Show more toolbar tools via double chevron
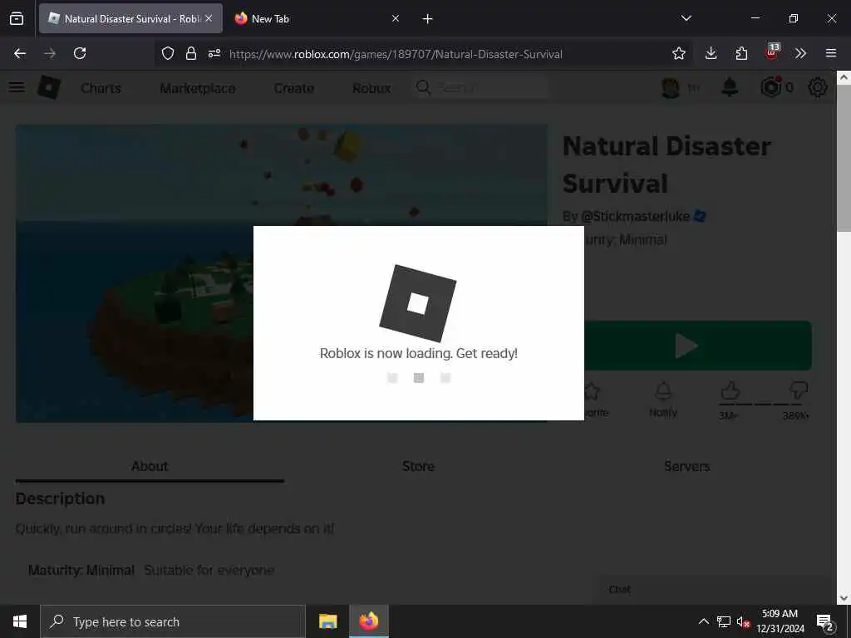This screenshot has width=851, height=638. (x=800, y=53)
